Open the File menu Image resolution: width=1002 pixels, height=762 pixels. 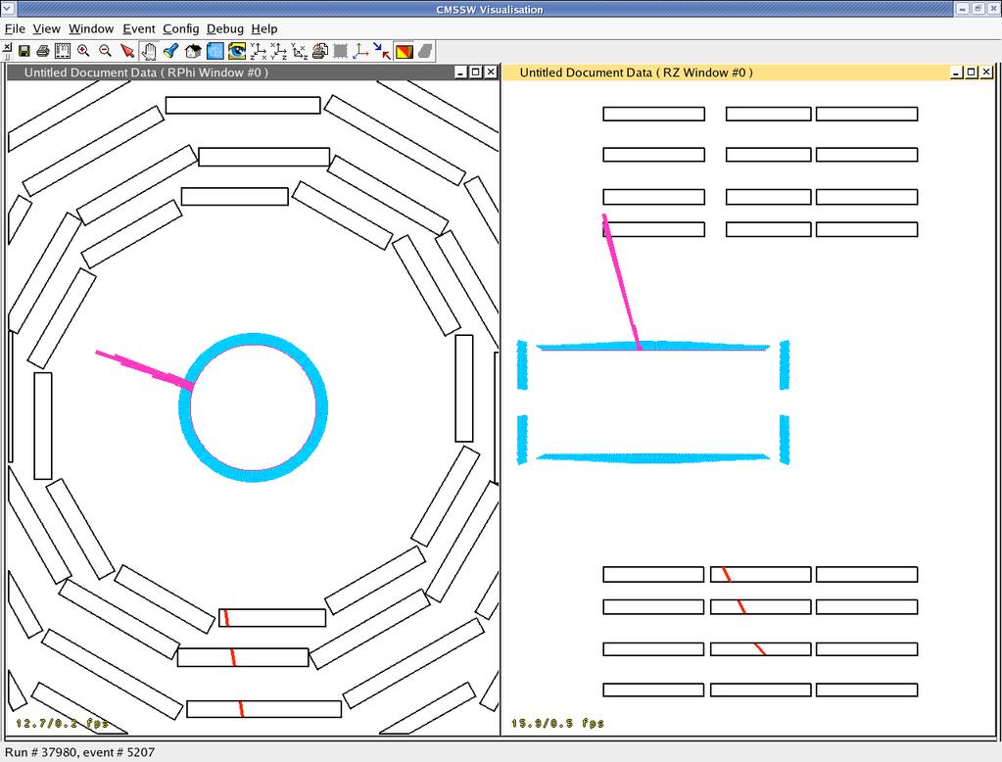pyautogui.click(x=15, y=28)
